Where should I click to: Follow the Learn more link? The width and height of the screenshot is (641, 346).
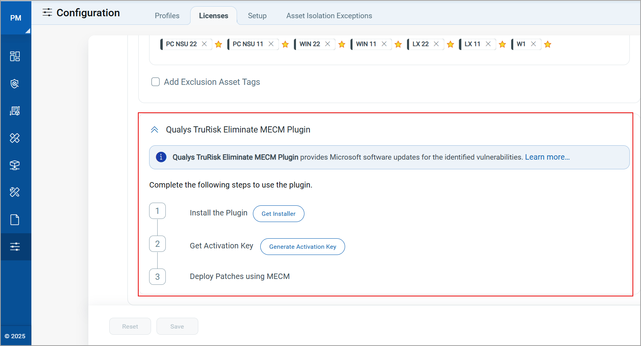(x=547, y=157)
